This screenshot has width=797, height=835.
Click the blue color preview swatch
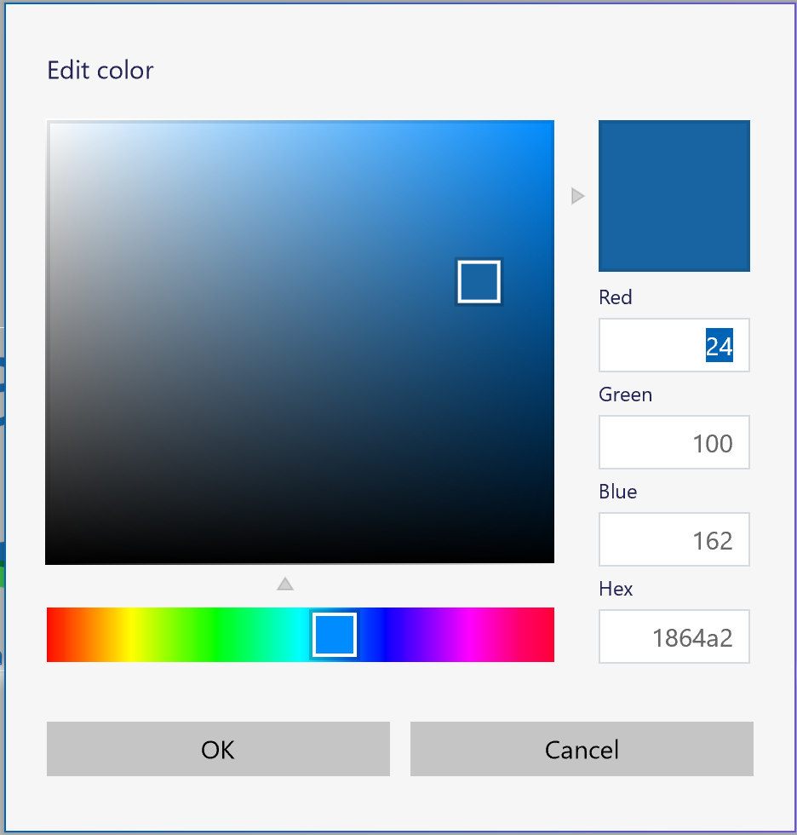[x=674, y=196]
